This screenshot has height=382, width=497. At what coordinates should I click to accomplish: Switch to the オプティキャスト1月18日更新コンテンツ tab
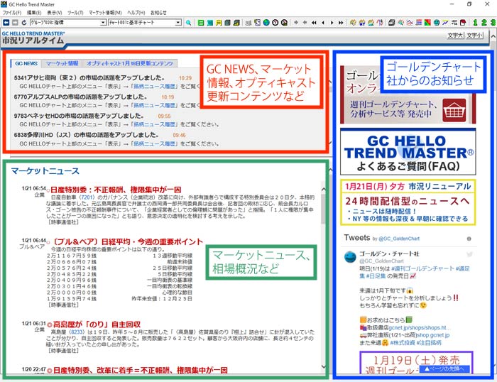(x=130, y=63)
